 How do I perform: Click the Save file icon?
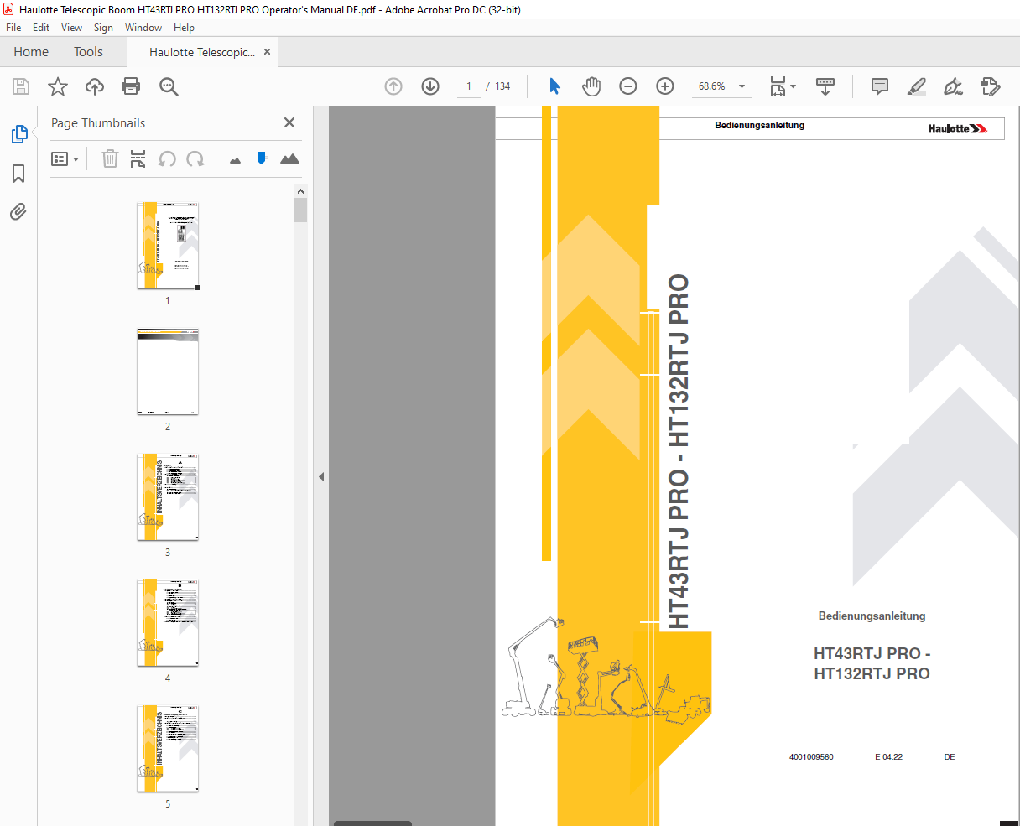(x=21, y=86)
